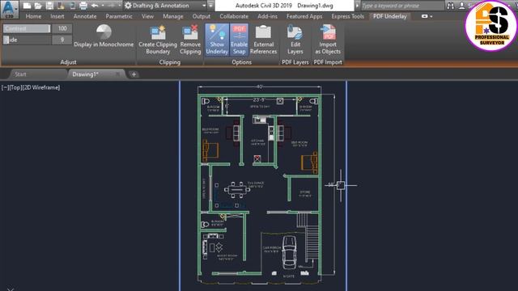518x291 pixels.
Task: Open the Output ribbon tab
Action: [x=202, y=16]
